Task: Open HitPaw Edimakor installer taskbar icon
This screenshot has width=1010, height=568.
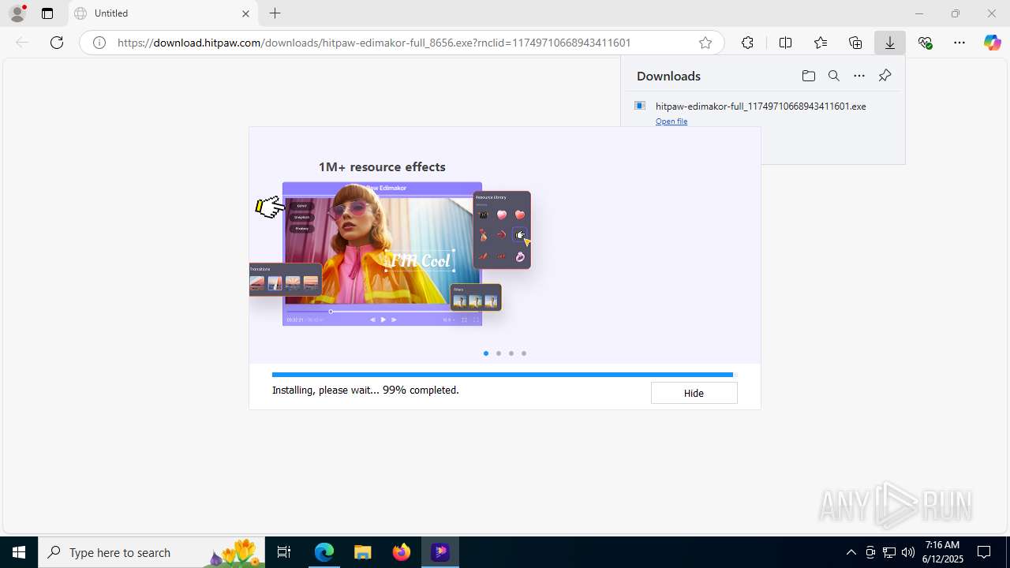Action: tap(440, 552)
